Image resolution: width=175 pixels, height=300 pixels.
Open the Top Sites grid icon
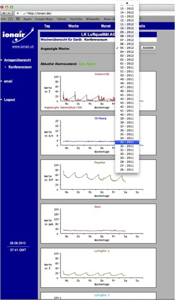pos(18,19)
